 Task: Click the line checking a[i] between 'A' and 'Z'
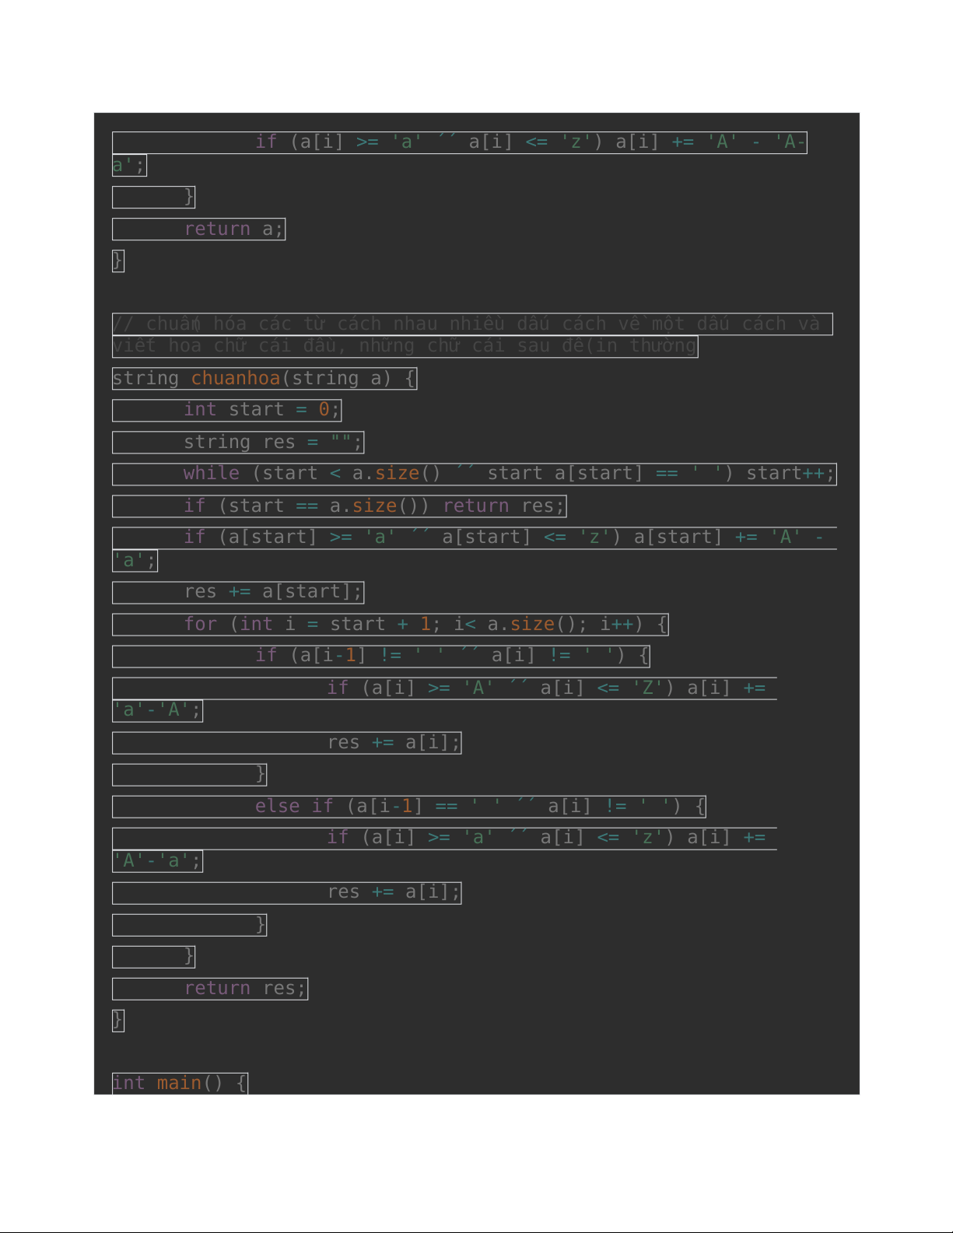pos(545,688)
